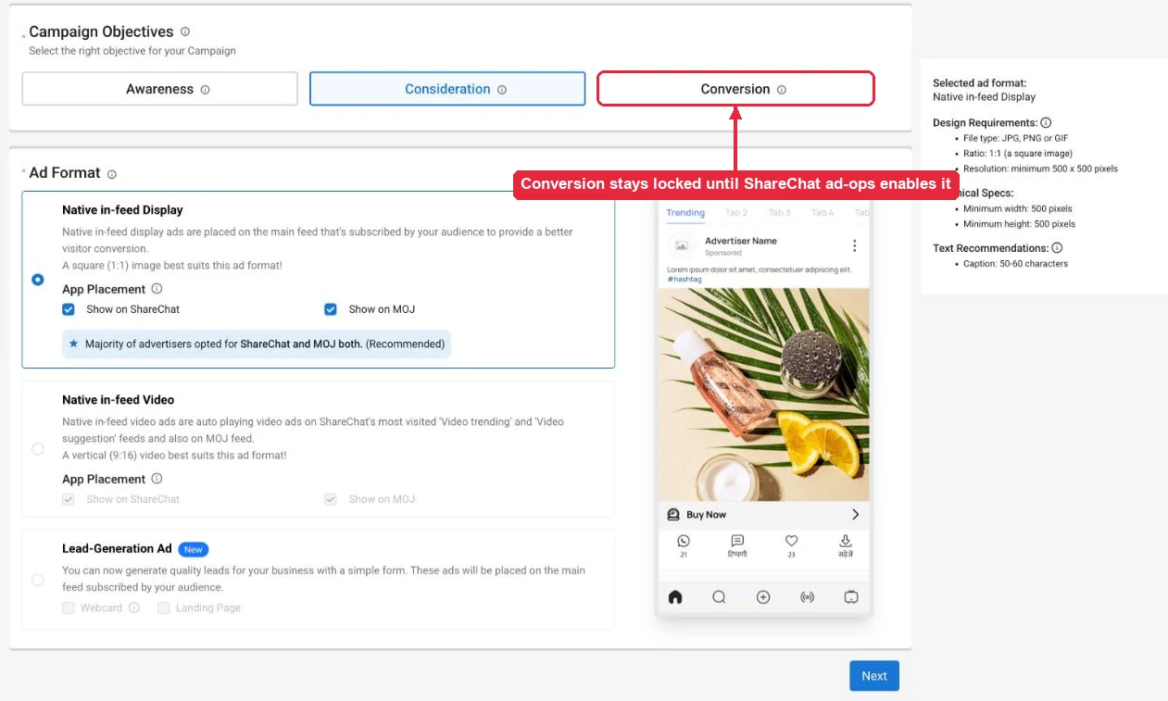Open info icon next to Conversion

pyautogui.click(x=782, y=90)
